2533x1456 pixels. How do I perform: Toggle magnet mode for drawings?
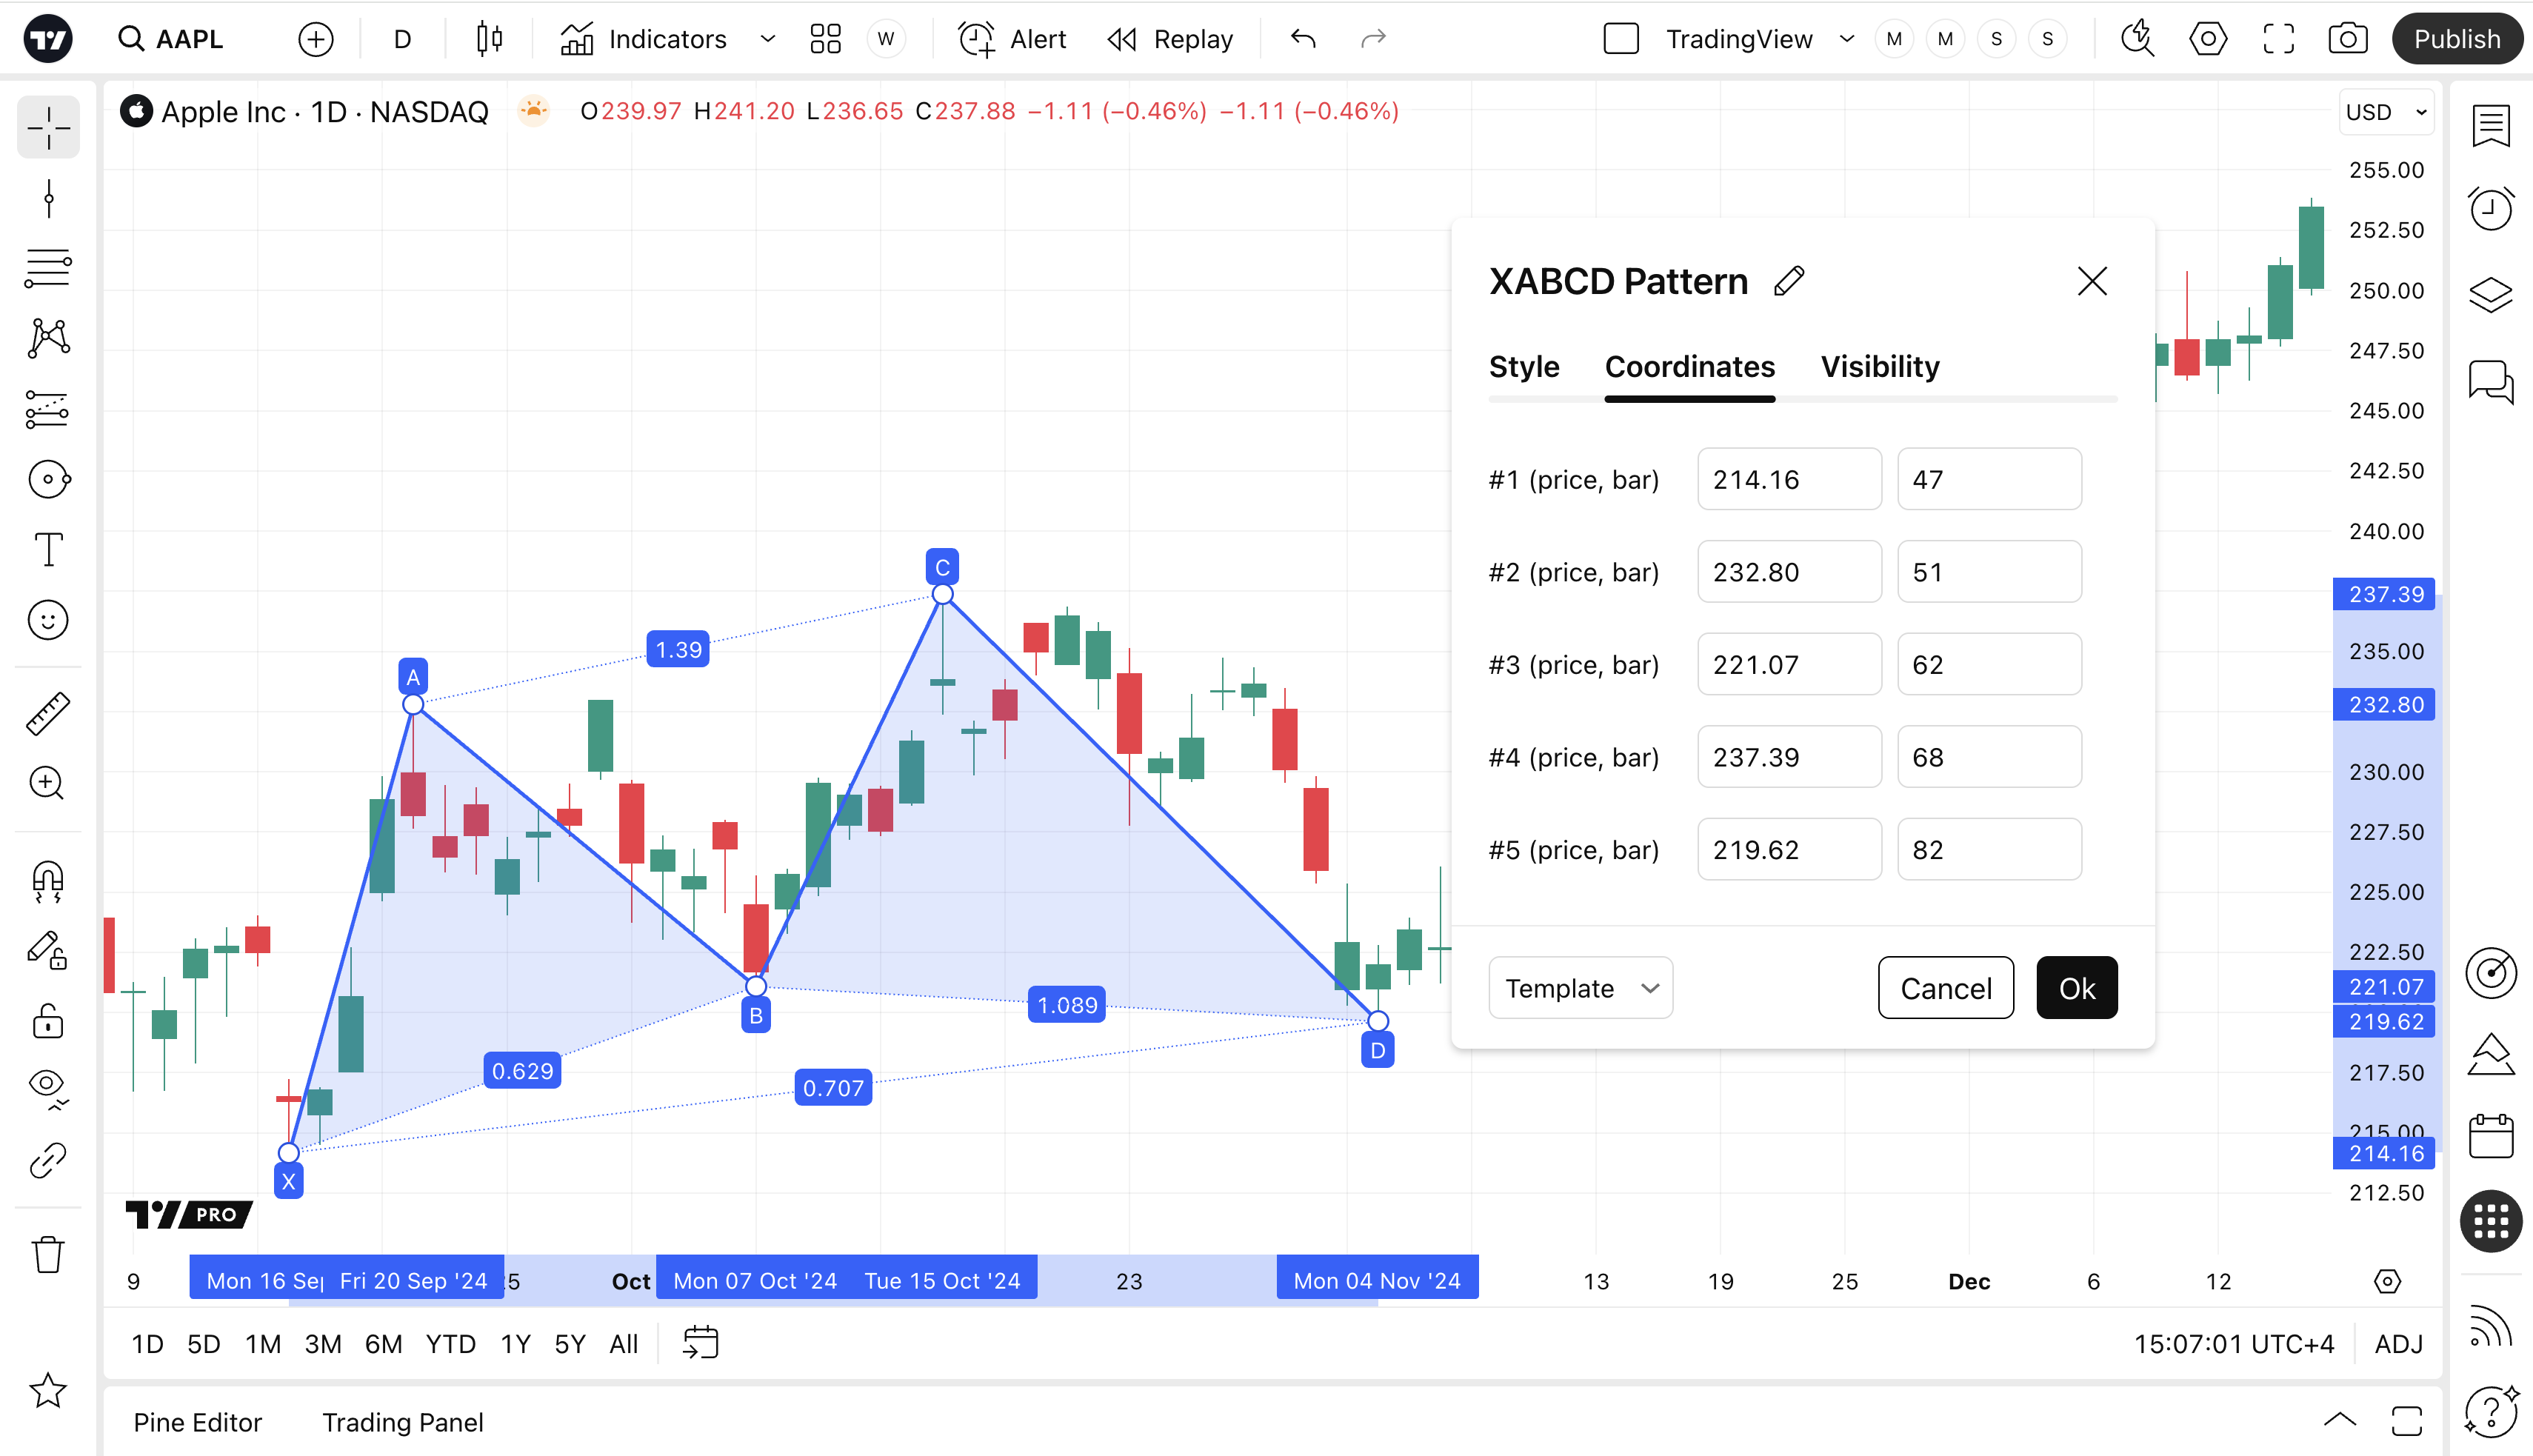[48, 881]
